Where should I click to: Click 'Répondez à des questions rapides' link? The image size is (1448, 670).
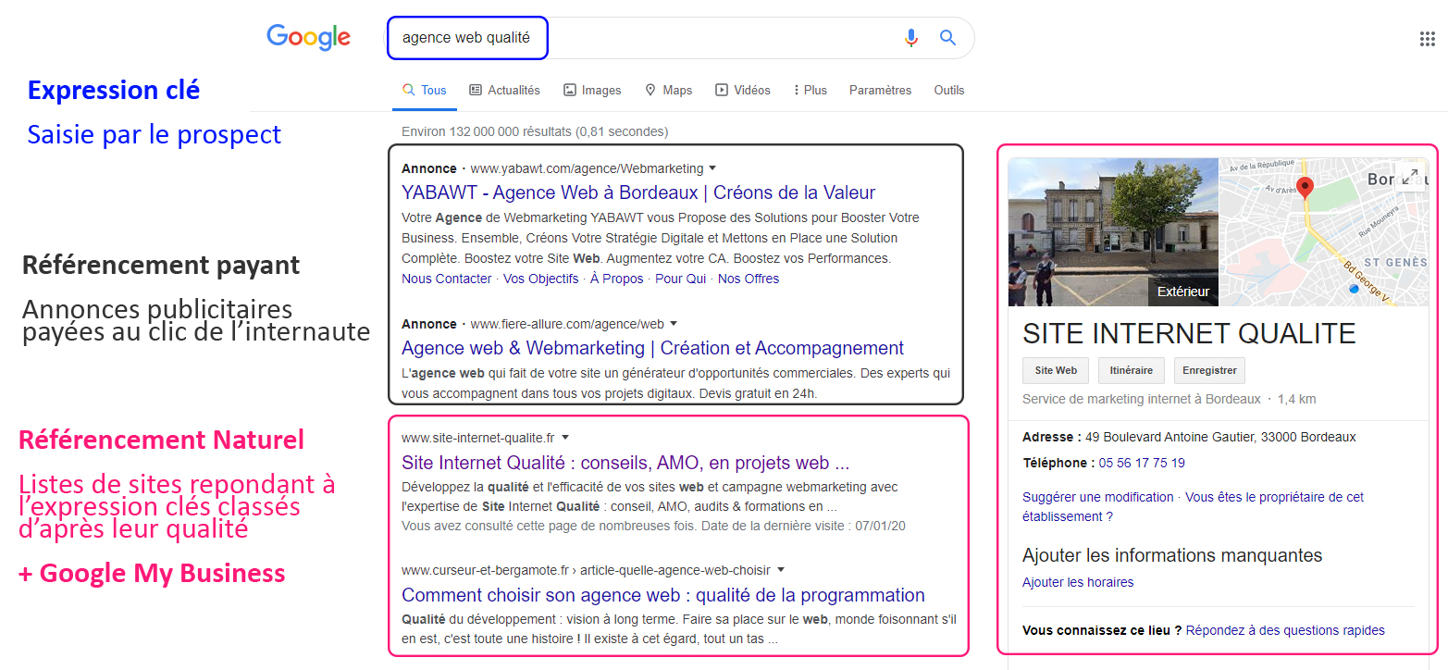click(1285, 630)
